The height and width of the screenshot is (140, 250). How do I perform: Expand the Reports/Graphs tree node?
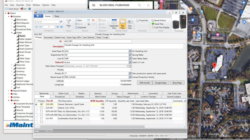coord(9,91)
